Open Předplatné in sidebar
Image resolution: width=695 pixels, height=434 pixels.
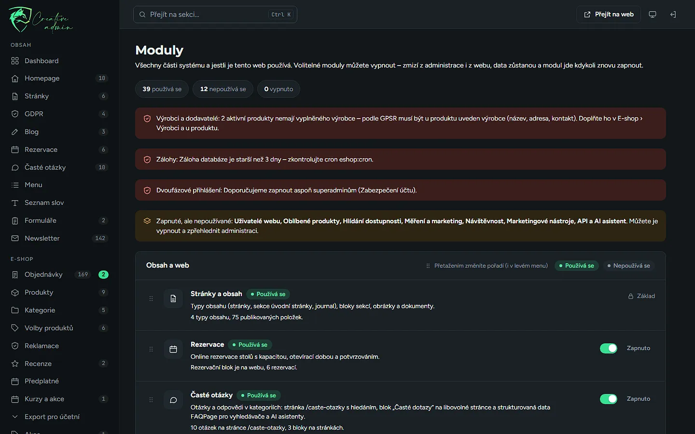pos(59,381)
